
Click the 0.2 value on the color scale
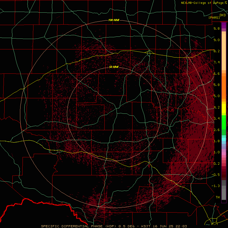[217, 164]
